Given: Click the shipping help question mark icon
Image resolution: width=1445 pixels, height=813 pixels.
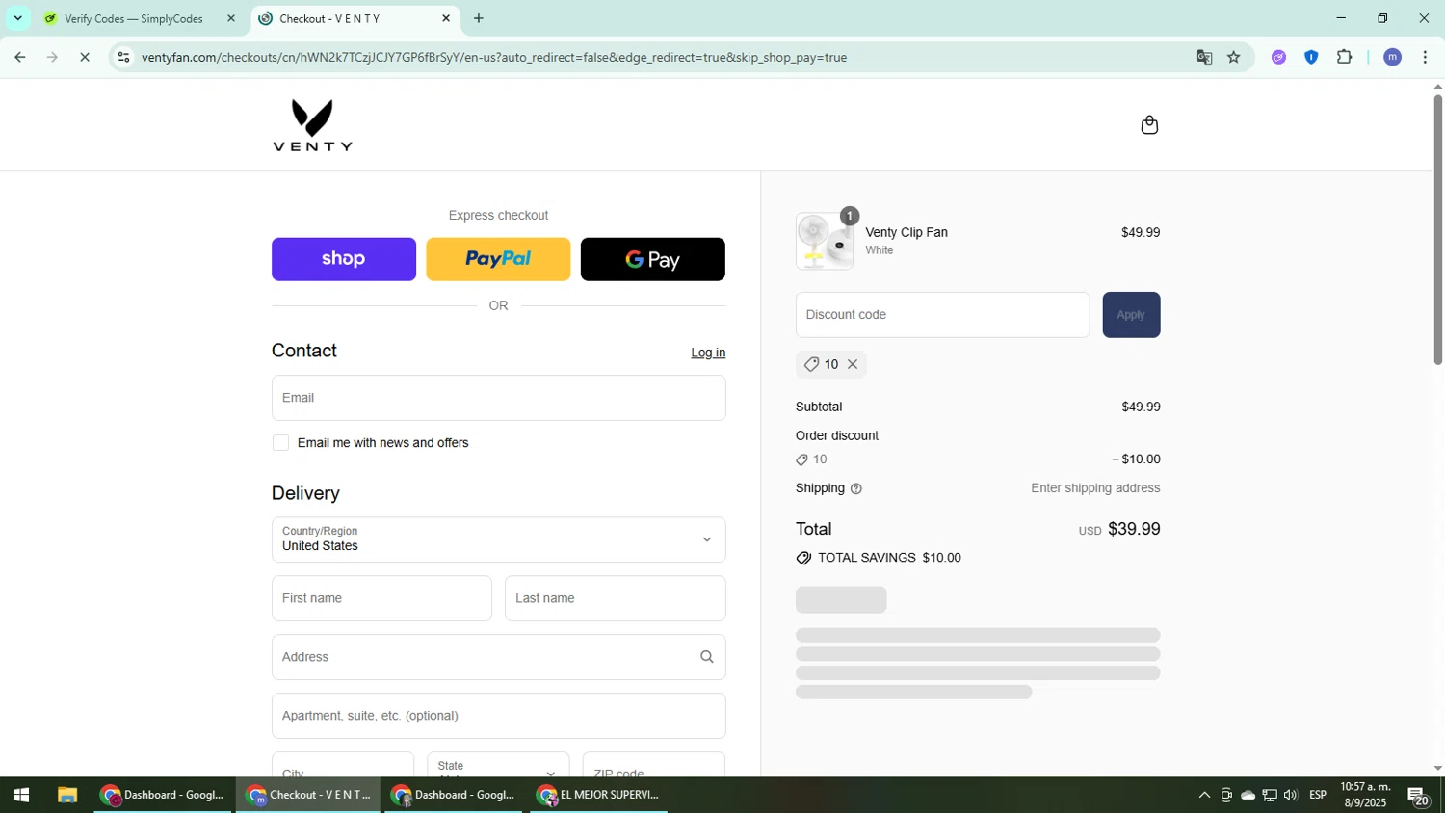Looking at the screenshot, I should 856,488.
